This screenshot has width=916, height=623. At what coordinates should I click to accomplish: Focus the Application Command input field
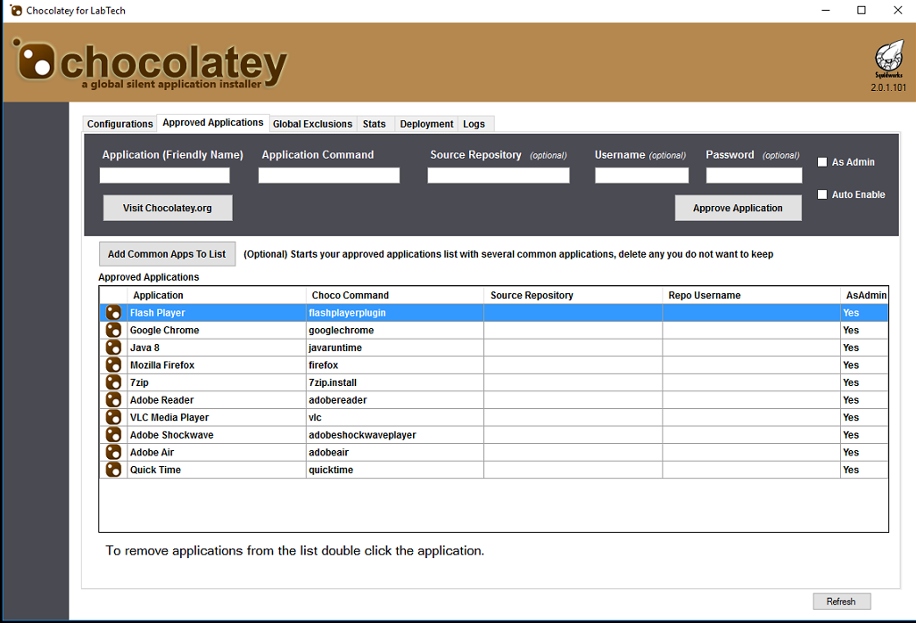329,176
